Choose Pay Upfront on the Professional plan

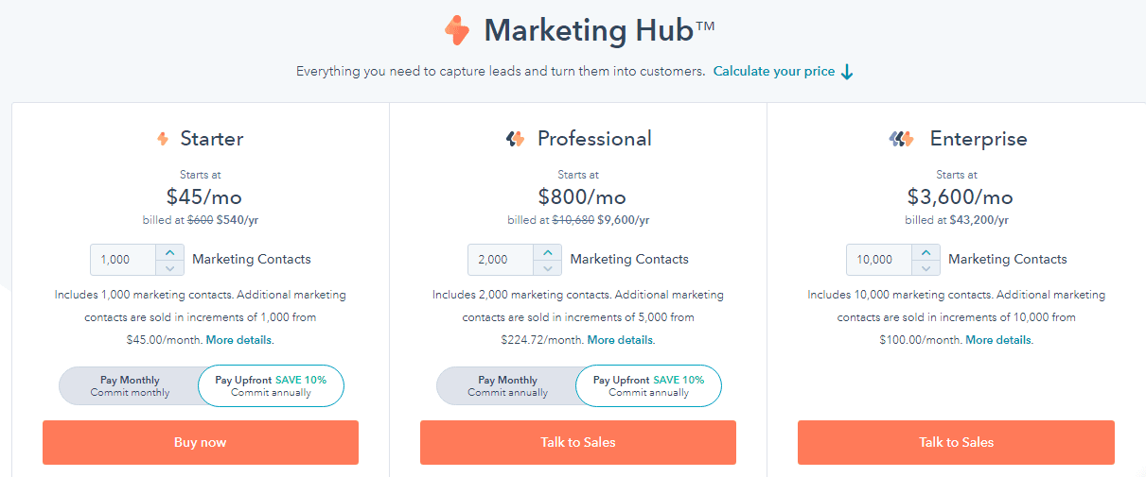pyautogui.click(x=648, y=385)
